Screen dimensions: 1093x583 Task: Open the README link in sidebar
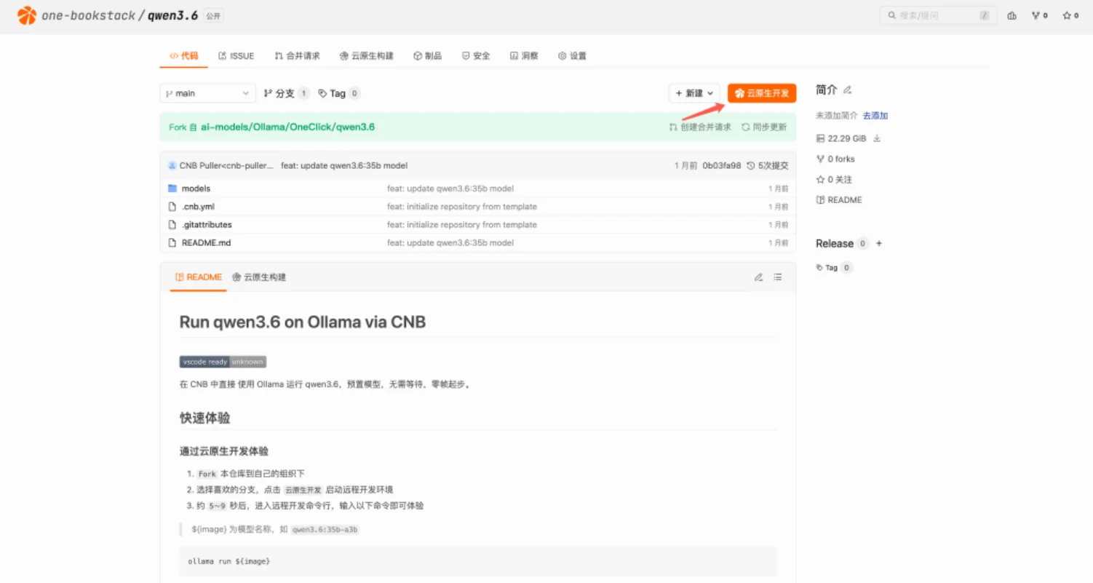pos(839,199)
